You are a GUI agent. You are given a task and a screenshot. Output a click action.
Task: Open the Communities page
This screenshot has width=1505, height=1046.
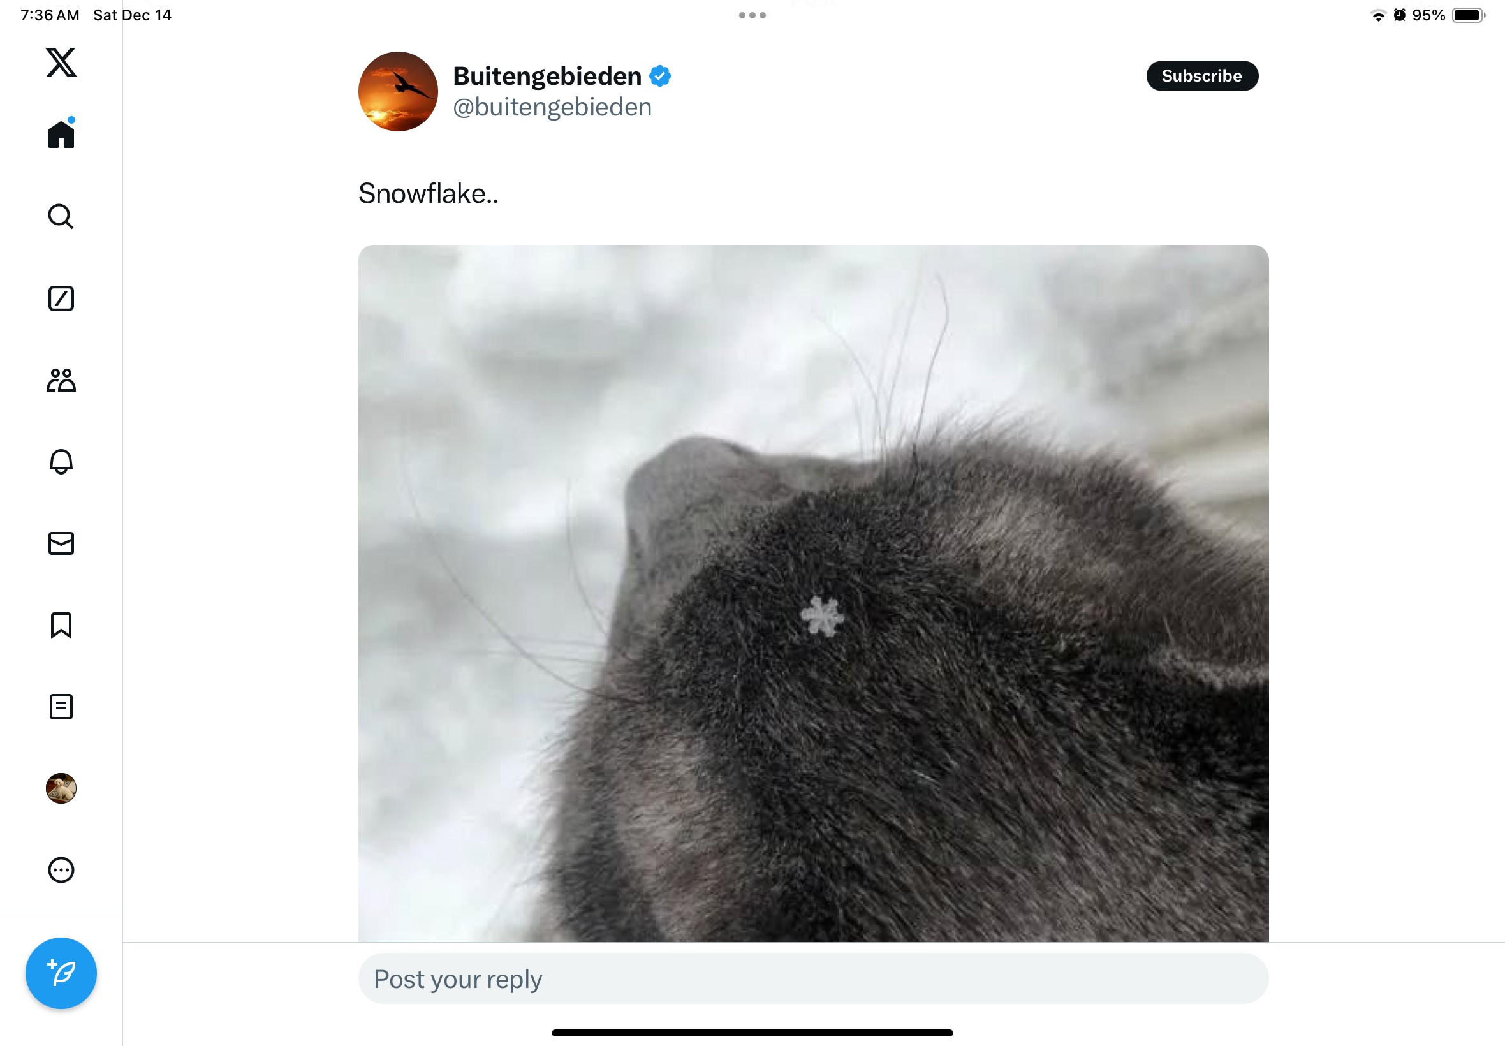click(x=61, y=380)
